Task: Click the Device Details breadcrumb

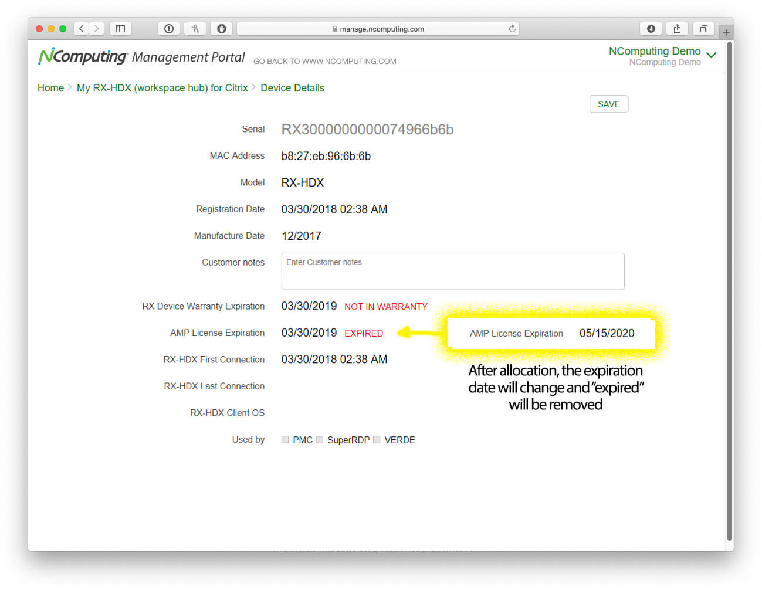Action: click(292, 88)
